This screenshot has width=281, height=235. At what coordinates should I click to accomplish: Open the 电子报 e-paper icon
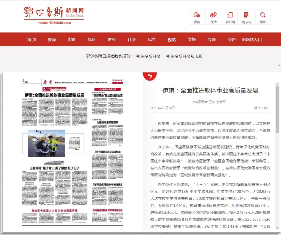[247, 17]
